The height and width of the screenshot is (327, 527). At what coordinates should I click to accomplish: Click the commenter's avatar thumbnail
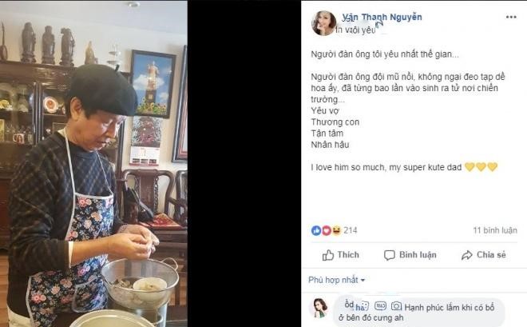(319, 308)
